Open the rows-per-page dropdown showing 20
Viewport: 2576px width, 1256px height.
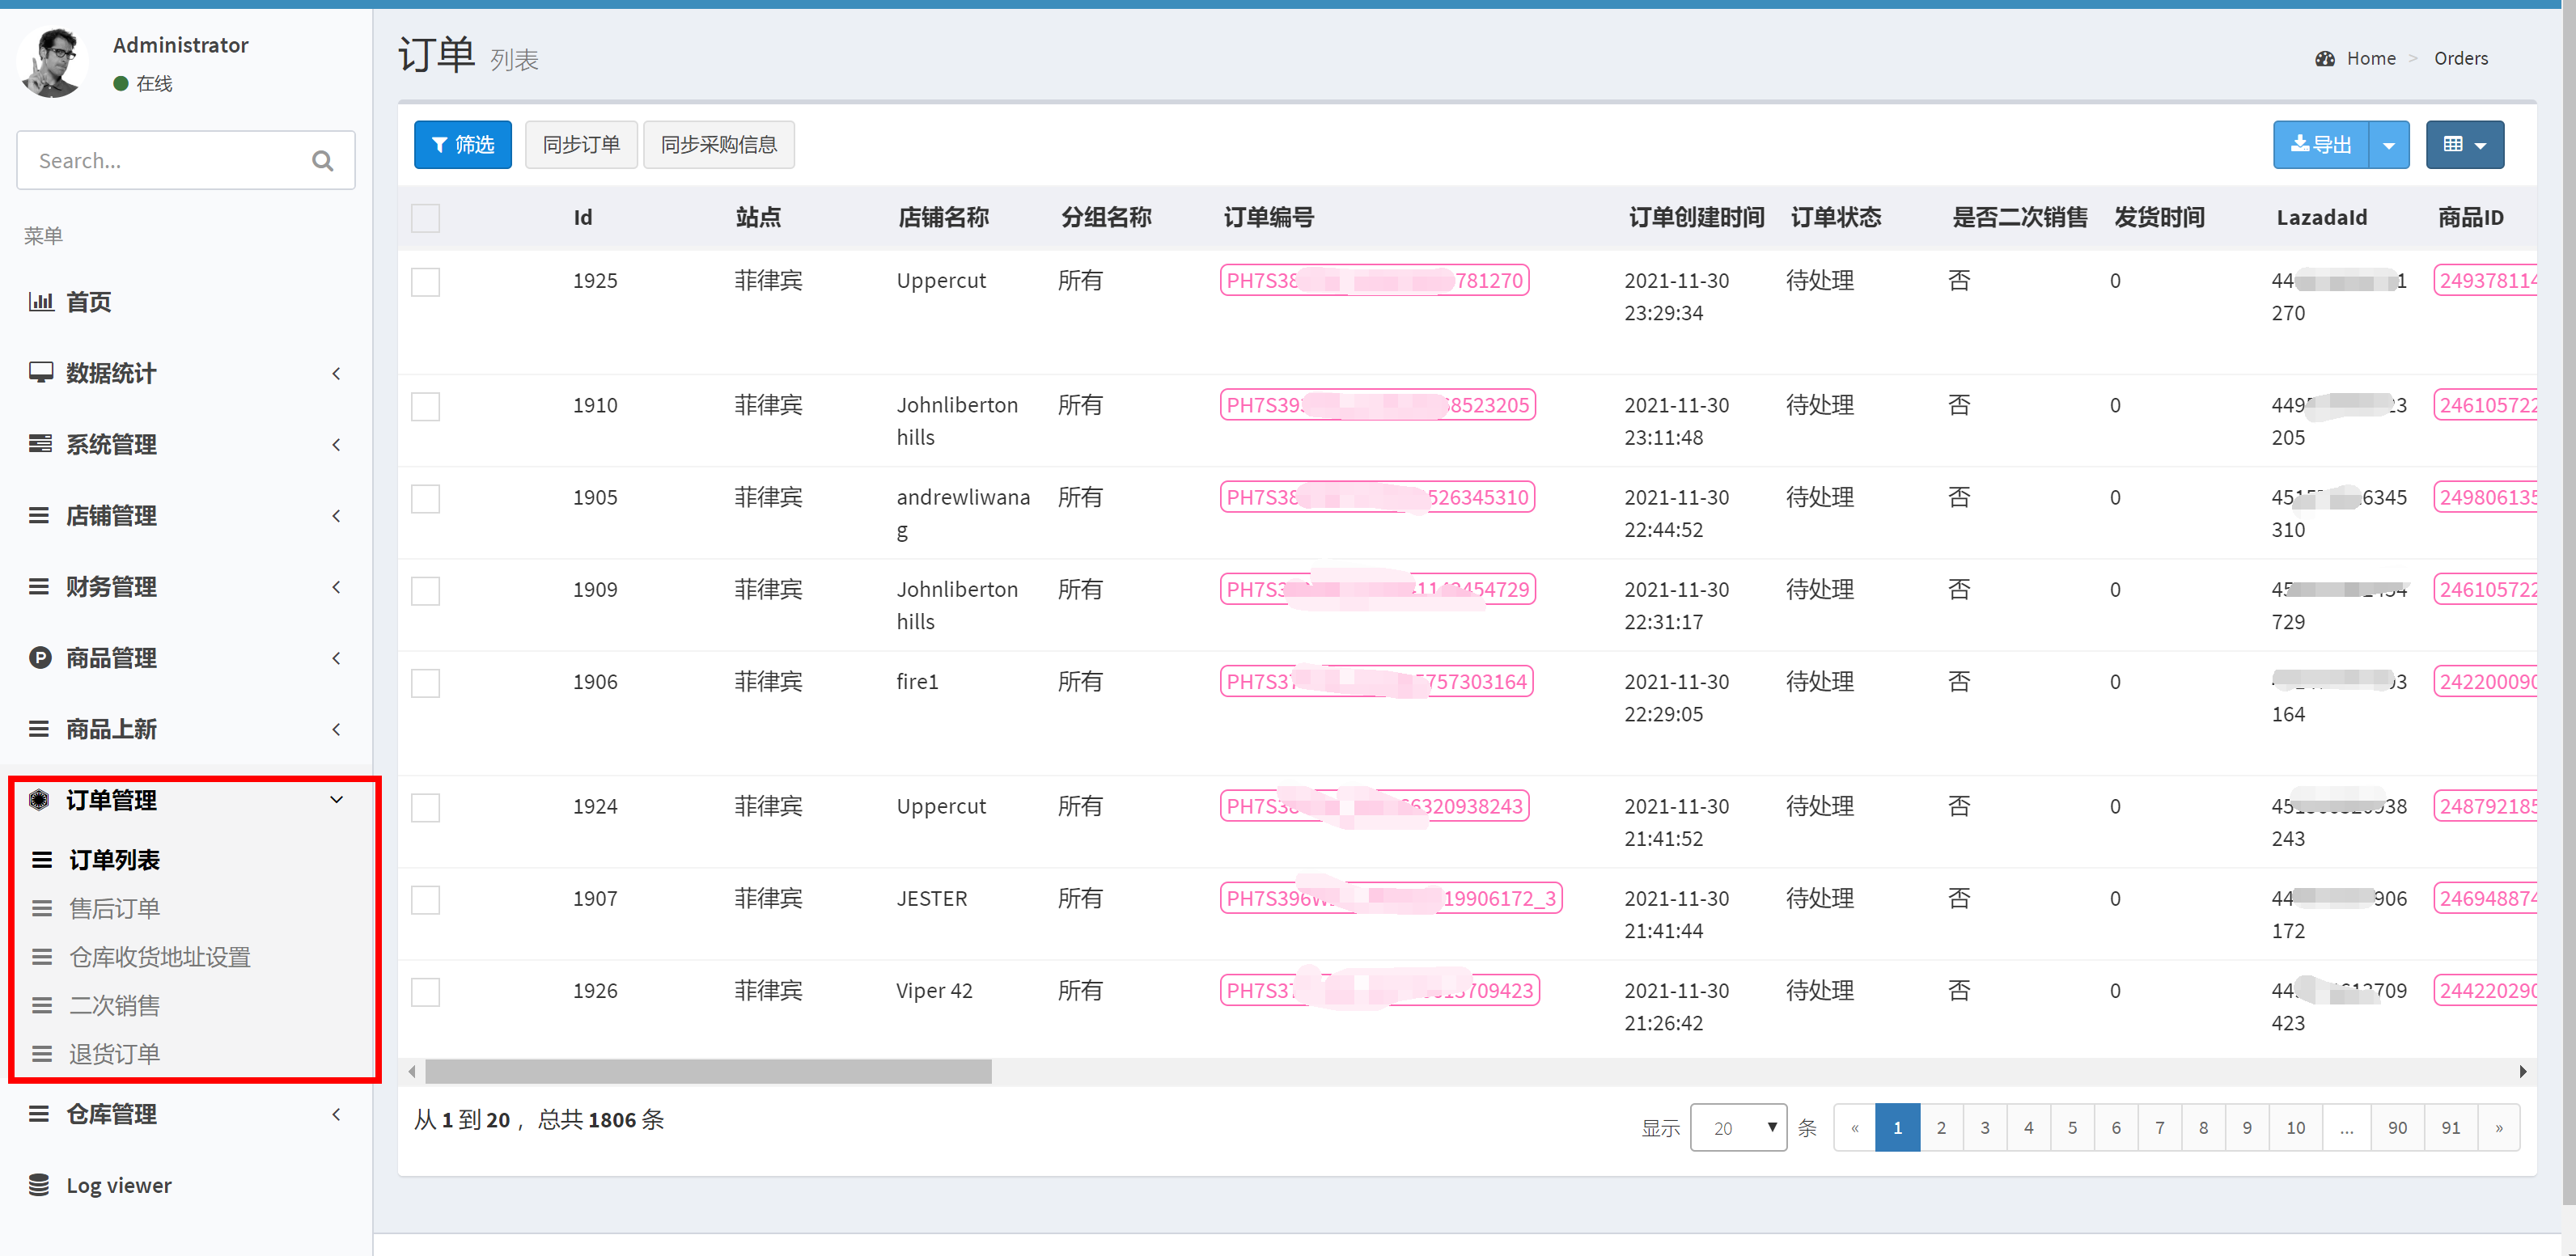pyautogui.click(x=1737, y=1128)
